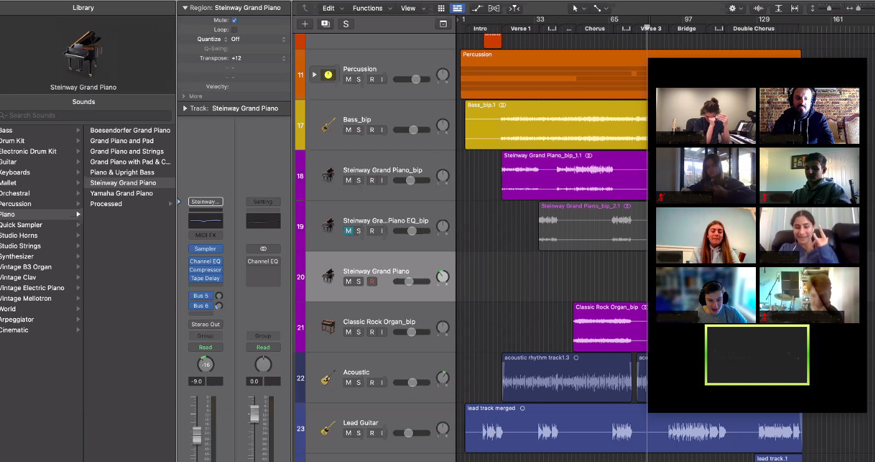The image size is (875, 462).
Task: Toggle the automation curve icon
Action: [477, 8]
